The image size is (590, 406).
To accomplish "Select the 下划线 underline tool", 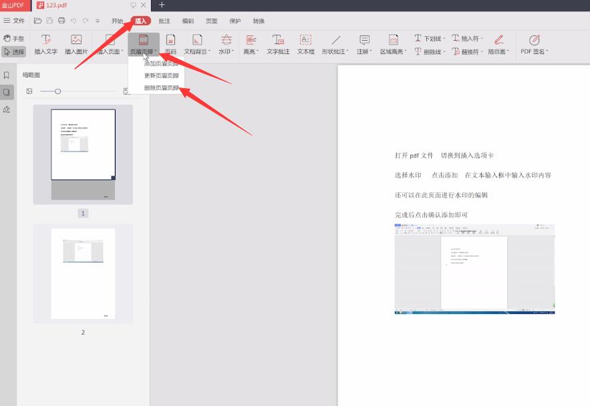I will tap(430, 38).
